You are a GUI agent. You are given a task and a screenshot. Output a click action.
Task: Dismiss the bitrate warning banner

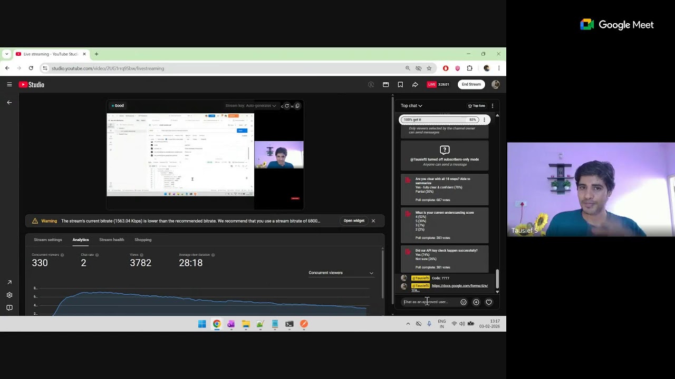(x=373, y=221)
